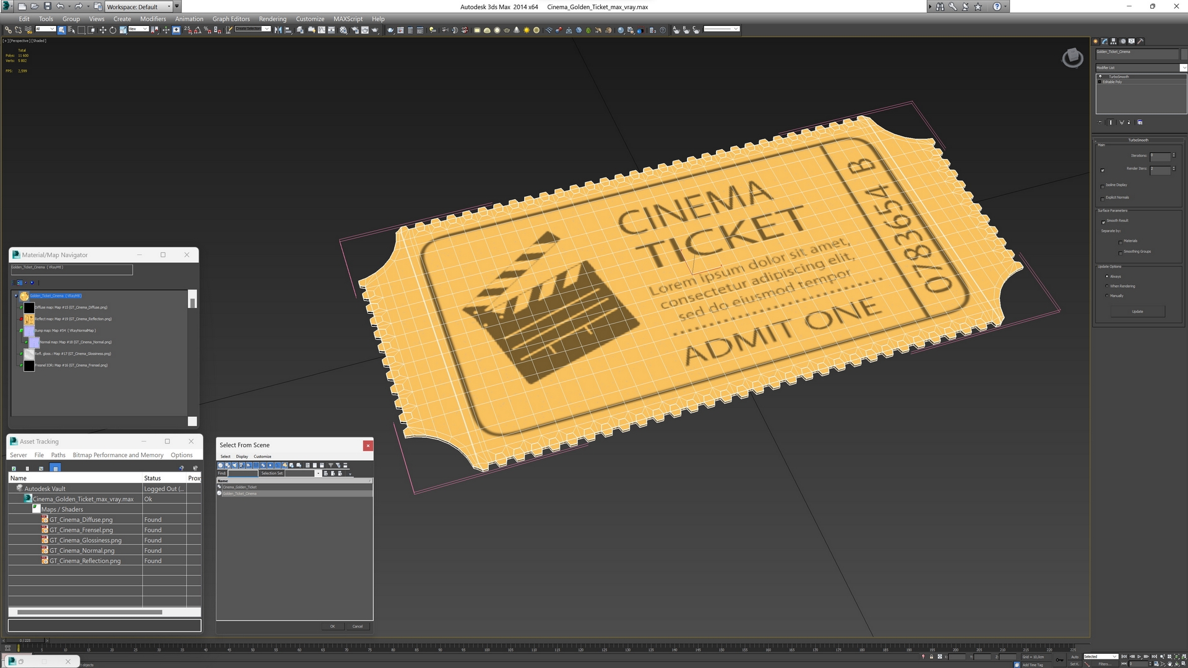
Task: Open the Rendering menu
Action: coord(272,19)
